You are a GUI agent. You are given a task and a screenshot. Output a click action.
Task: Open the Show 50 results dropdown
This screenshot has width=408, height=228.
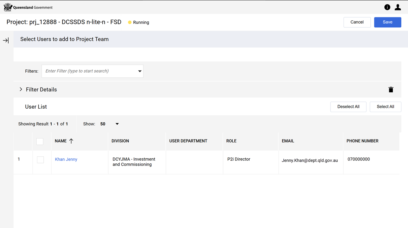[117, 124]
